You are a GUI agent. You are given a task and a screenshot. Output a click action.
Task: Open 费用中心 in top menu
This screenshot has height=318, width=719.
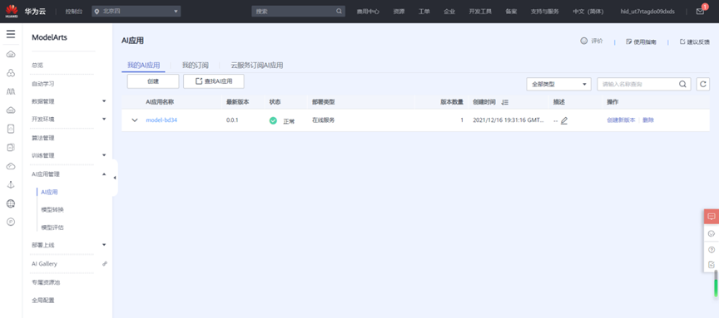coord(368,12)
